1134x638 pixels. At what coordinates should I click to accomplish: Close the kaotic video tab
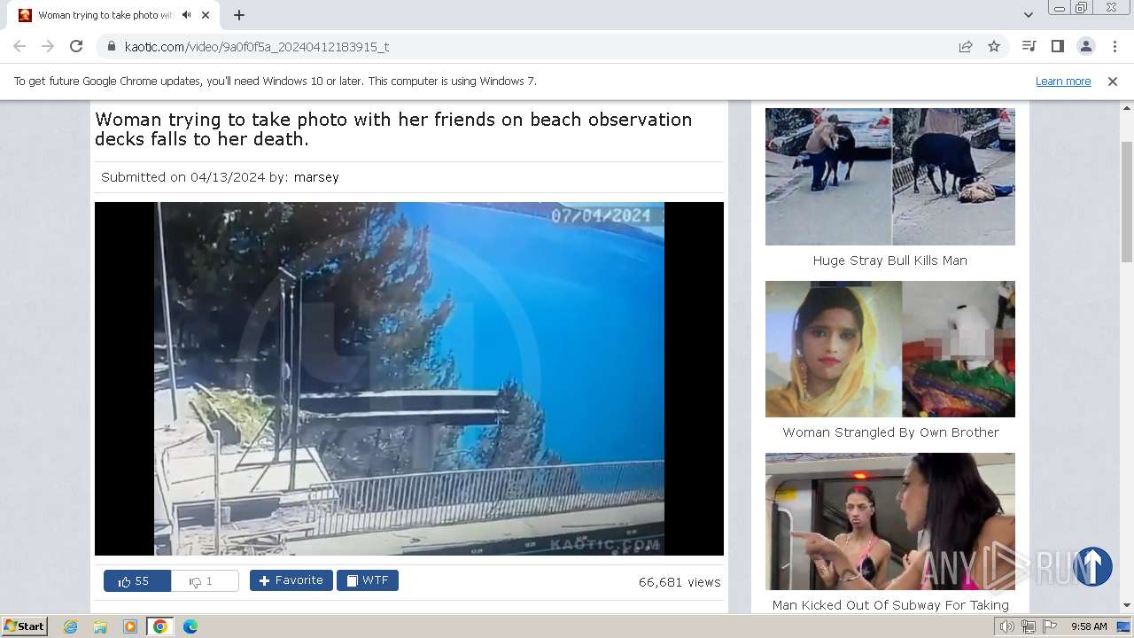point(206,15)
